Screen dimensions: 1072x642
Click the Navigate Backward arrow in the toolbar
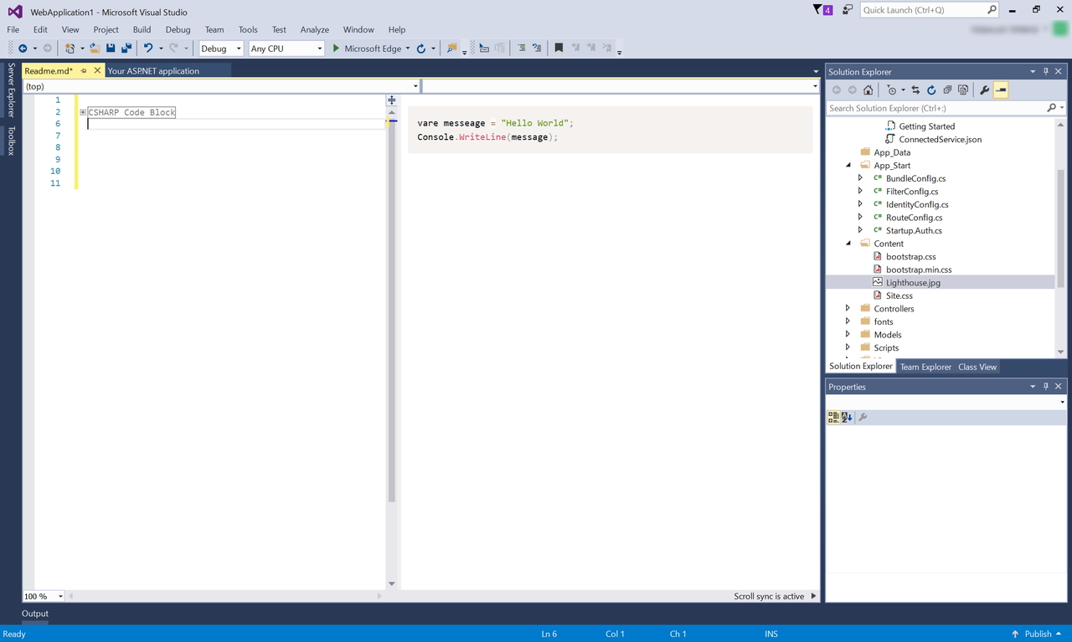tap(23, 49)
